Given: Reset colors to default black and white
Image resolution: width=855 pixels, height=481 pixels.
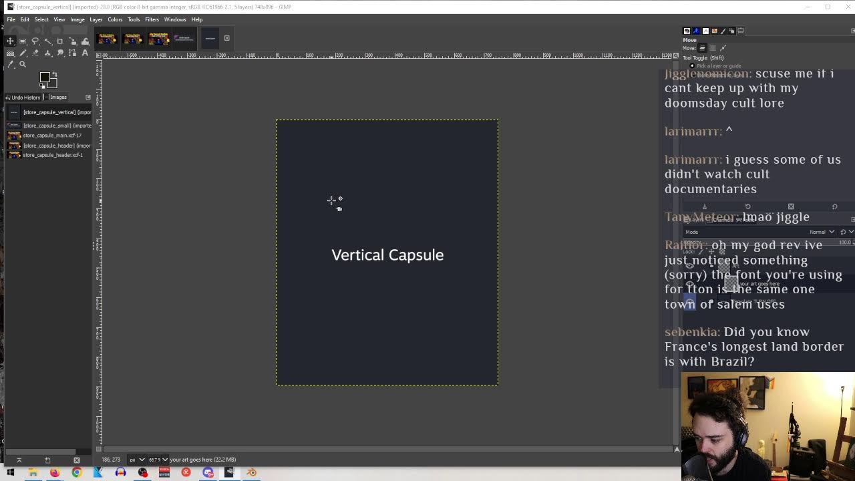Looking at the screenshot, I should pyautogui.click(x=41, y=86).
